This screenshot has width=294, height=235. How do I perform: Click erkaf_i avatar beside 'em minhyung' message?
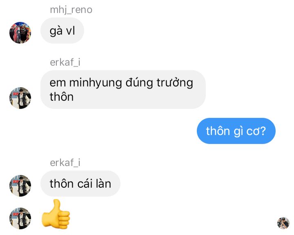[20, 98]
